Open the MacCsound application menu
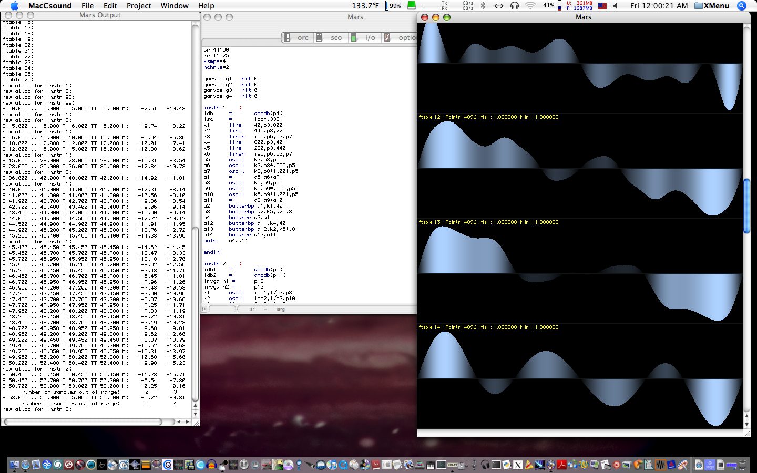The image size is (757, 473). click(x=49, y=5)
